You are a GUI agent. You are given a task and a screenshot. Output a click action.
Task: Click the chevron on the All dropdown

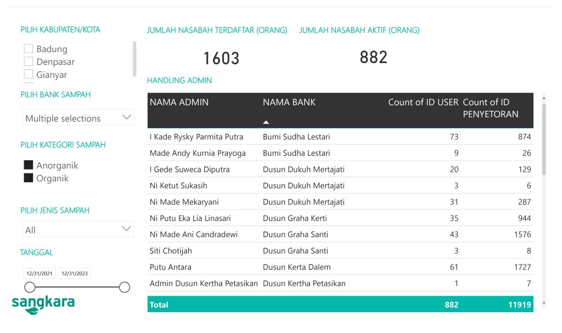(x=127, y=229)
